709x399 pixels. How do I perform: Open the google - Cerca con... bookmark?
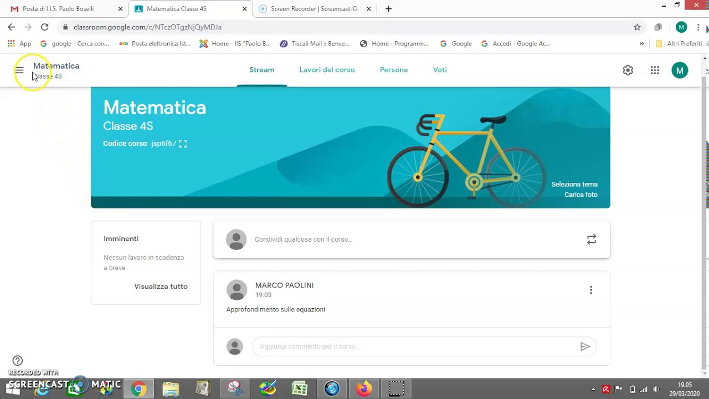pos(74,44)
